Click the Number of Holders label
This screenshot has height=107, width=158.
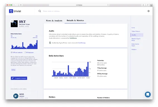click(x=103, y=98)
